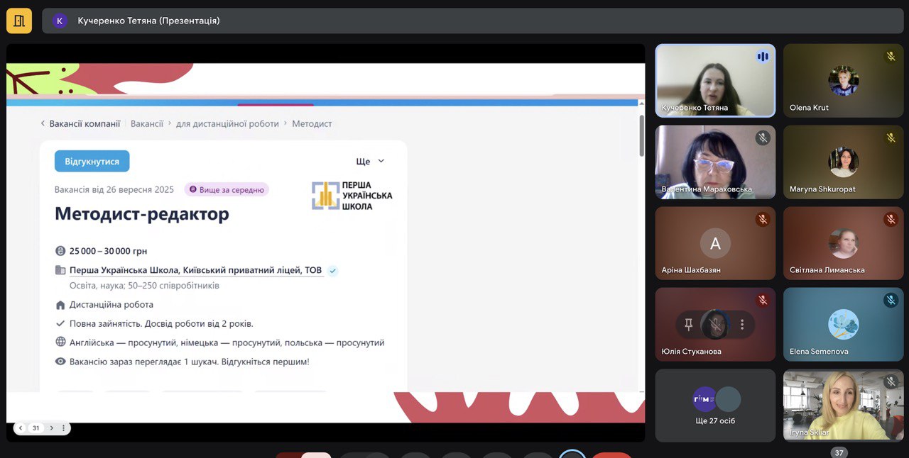The width and height of the screenshot is (909, 458).
Task: Click the muted mic icon on Olena Krut
Action: click(x=891, y=57)
